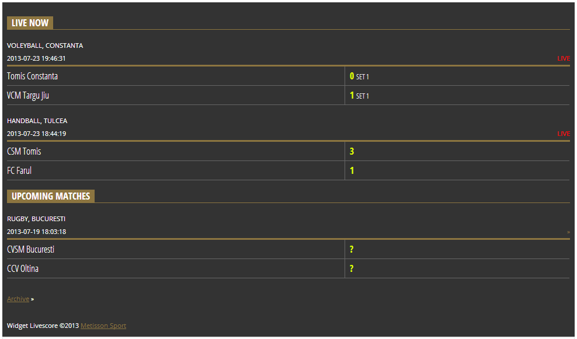Click the red LIVE indicator for volleyball match

(x=563, y=58)
